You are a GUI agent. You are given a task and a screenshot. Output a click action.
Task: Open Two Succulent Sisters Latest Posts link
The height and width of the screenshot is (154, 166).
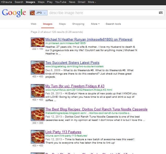click(72, 63)
